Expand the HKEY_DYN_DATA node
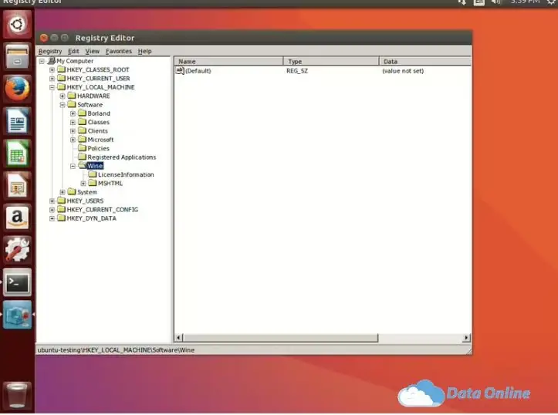 point(52,218)
